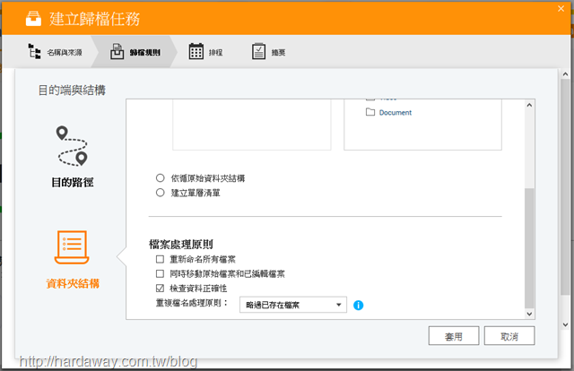Image resolution: width=574 pixels, height=371 pixels.
Task: Click the checklist icon for 摘要 step
Action: [x=259, y=51]
